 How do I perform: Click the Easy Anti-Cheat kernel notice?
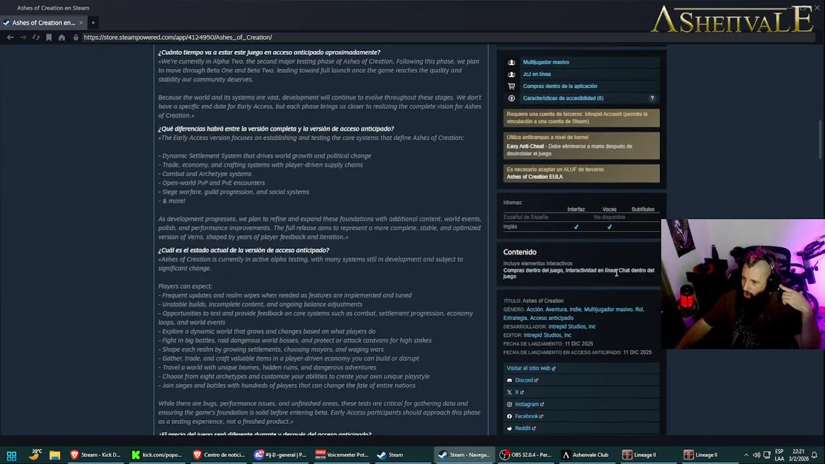(581, 146)
